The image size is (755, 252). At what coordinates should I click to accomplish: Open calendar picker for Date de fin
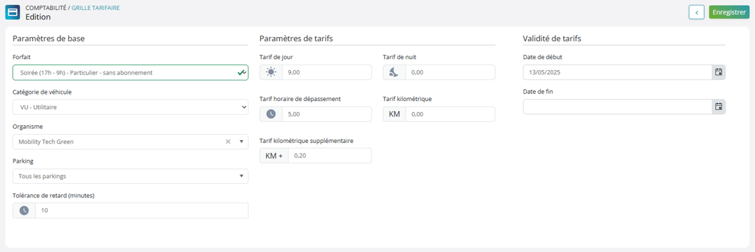click(x=718, y=107)
